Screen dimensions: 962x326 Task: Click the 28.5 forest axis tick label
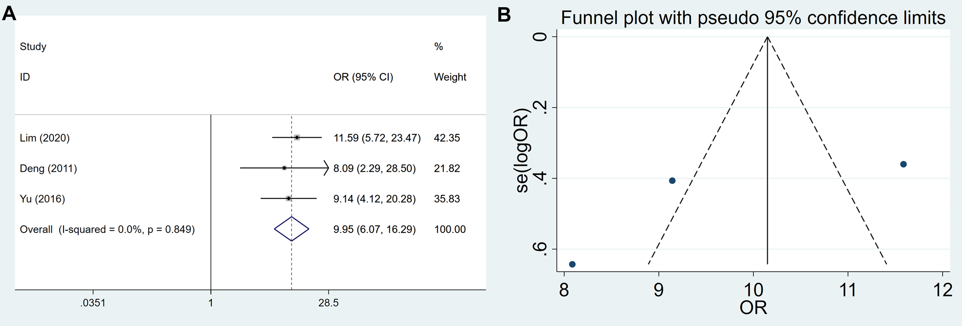pos(328,303)
